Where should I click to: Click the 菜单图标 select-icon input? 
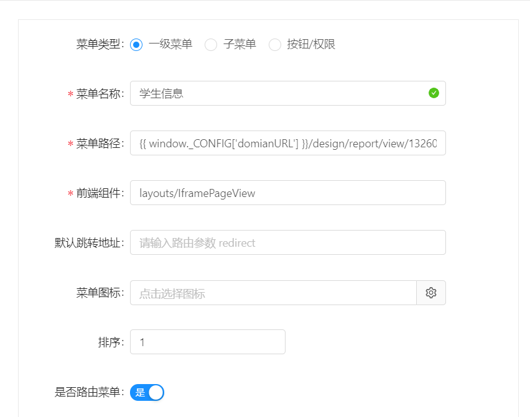(273, 293)
